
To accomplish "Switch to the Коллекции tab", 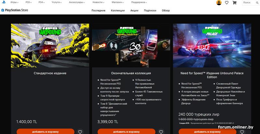I will tap(118, 10).
